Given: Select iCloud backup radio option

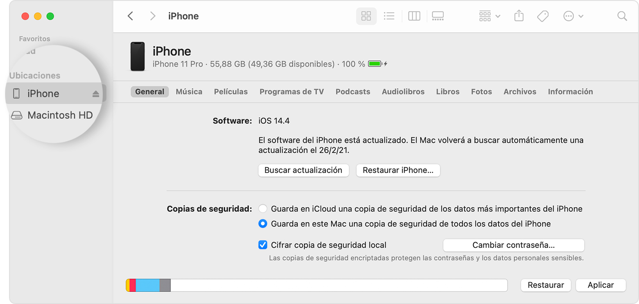Looking at the screenshot, I should pos(263,209).
